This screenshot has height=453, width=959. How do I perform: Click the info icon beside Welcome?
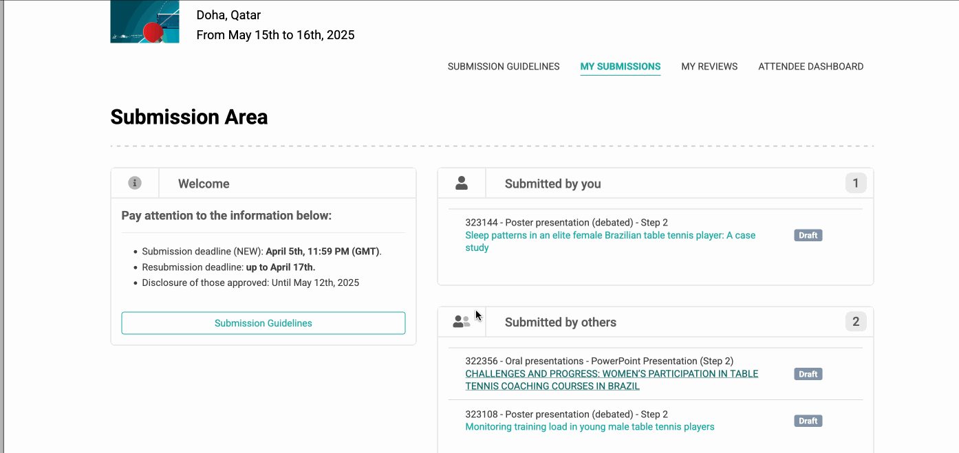tap(135, 183)
